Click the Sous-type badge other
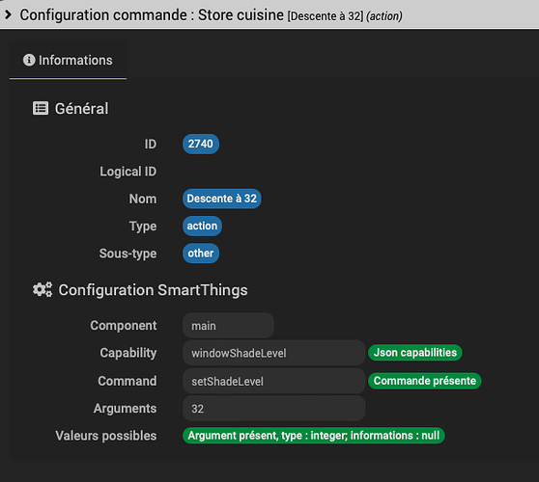This screenshot has height=482, width=539. pos(201,254)
